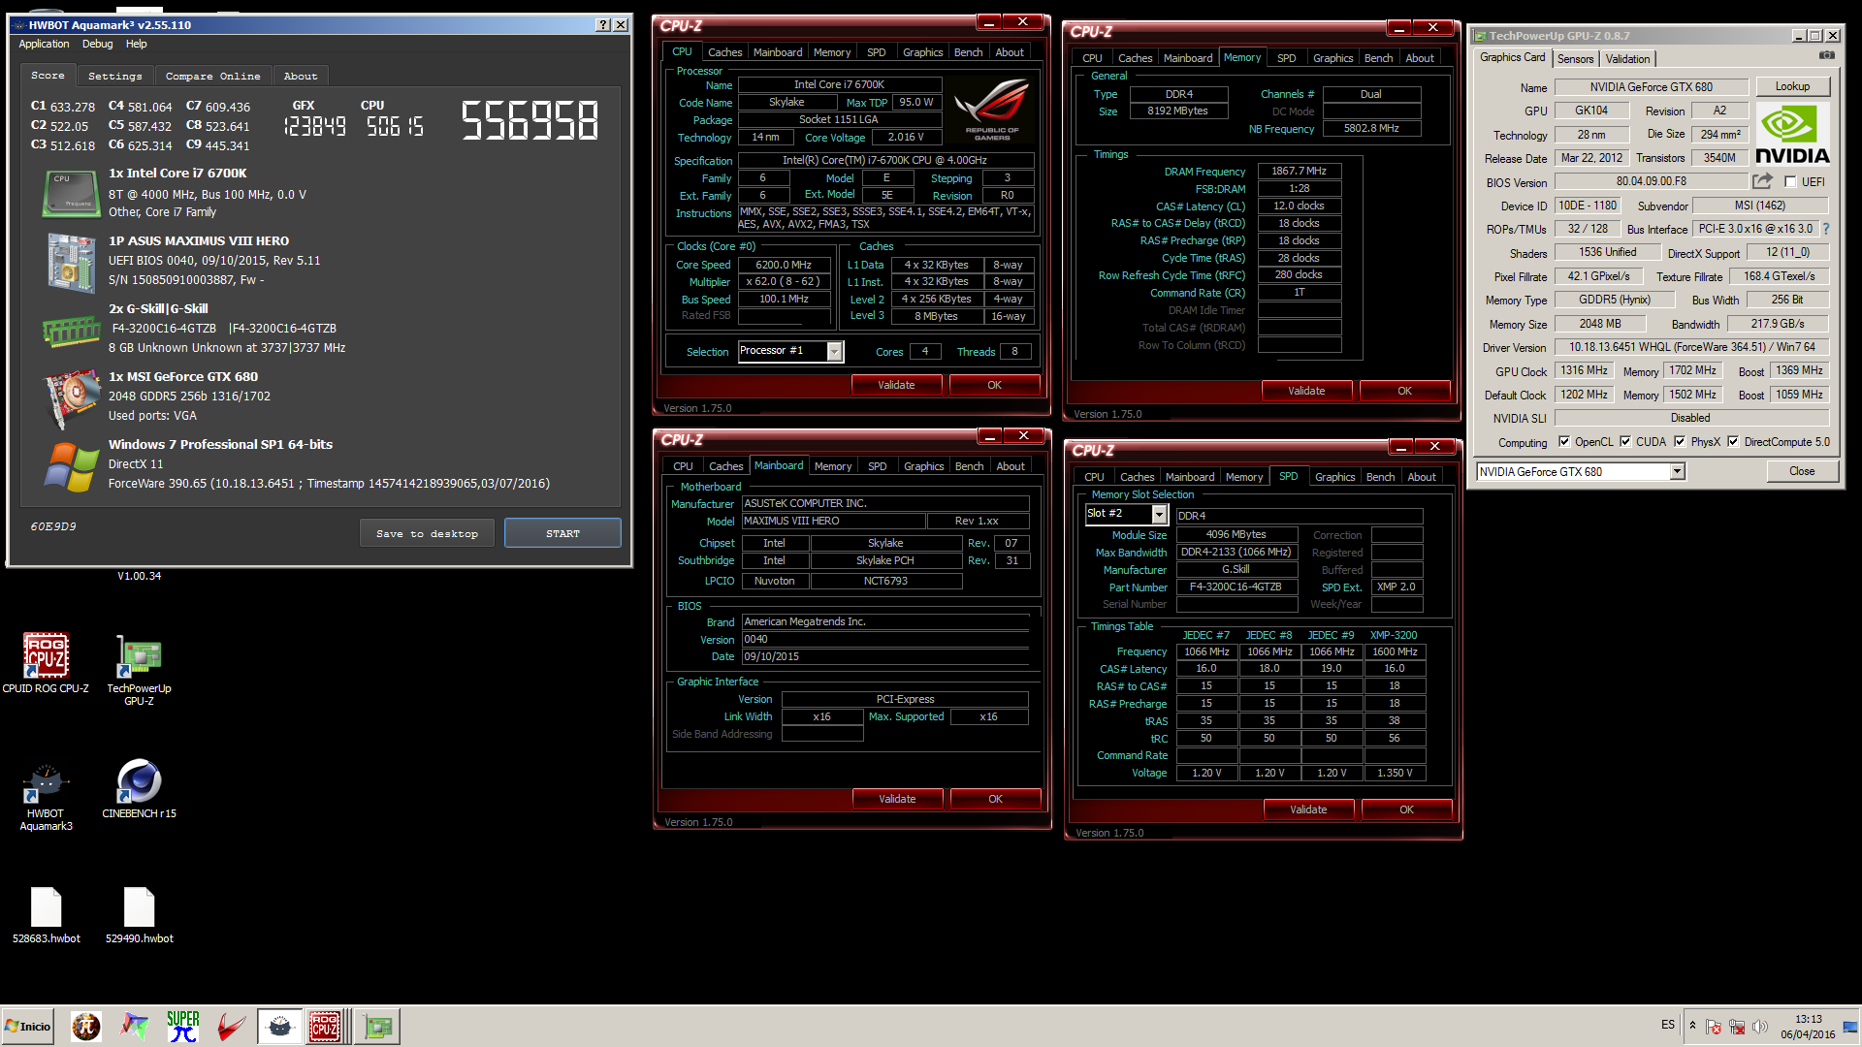The width and height of the screenshot is (1862, 1047).
Task: Click the BIOS export share icon in GPU-Z
Action: coord(1762,181)
